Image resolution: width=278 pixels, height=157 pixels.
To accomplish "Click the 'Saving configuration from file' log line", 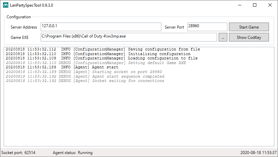I will [x=103, y=49].
